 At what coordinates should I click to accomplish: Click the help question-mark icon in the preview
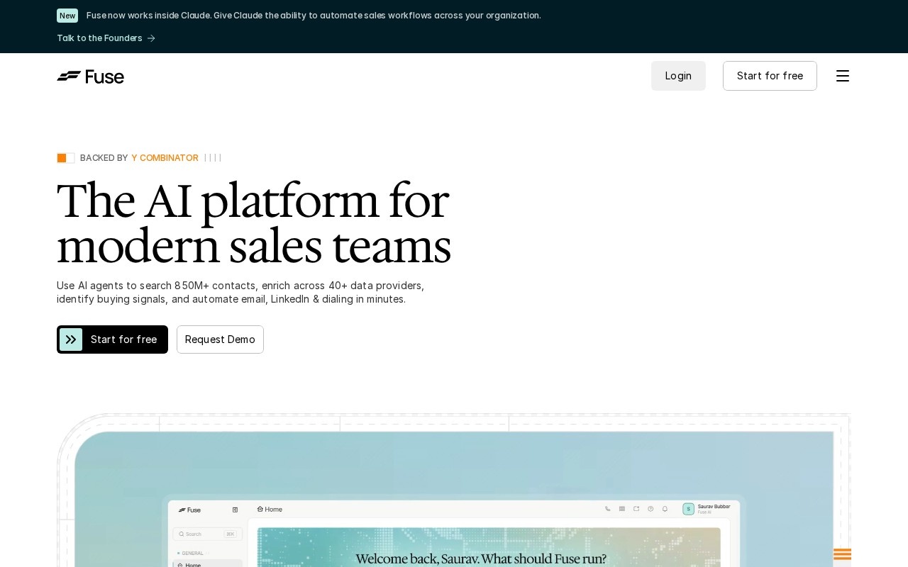click(650, 509)
